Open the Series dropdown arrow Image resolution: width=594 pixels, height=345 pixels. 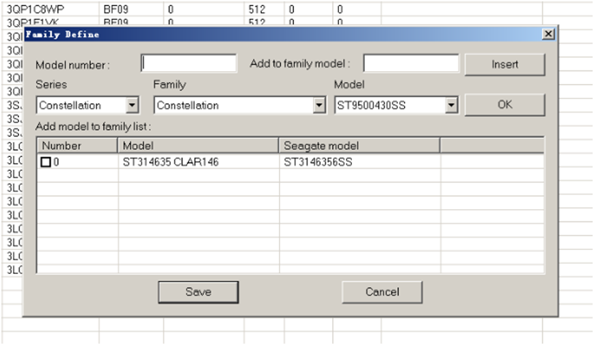coord(132,105)
